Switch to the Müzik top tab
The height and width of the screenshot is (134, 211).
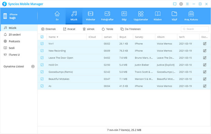[74, 16]
